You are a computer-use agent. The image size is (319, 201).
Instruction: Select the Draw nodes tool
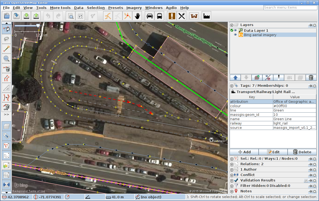click(6, 49)
